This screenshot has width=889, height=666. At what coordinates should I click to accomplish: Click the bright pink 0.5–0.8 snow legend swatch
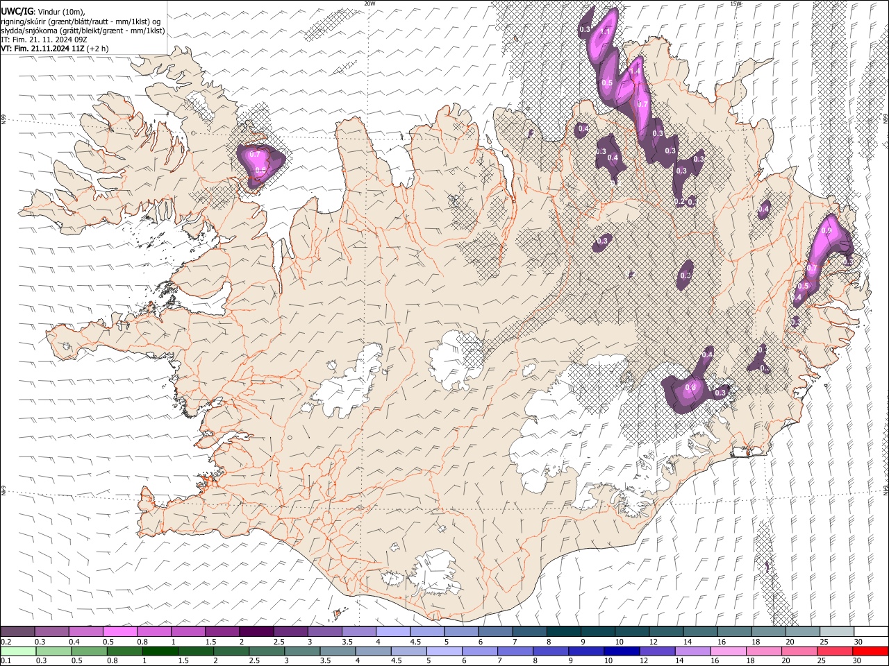click(120, 631)
